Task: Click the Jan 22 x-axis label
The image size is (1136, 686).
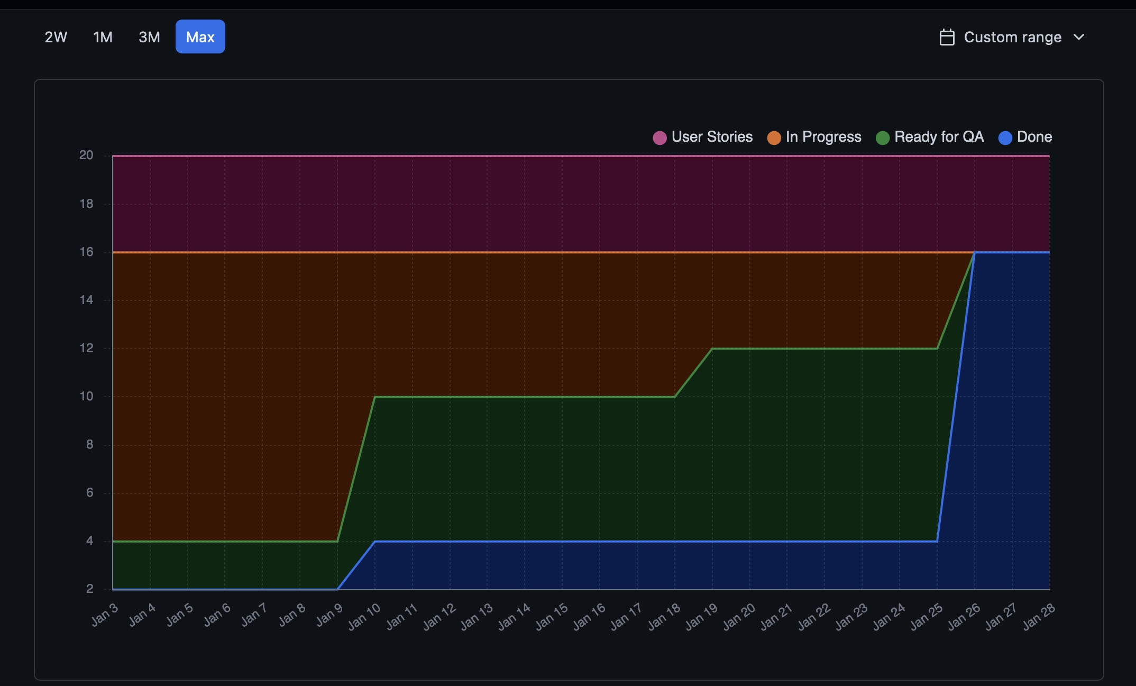Action: pyautogui.click(x=814, y=617)
